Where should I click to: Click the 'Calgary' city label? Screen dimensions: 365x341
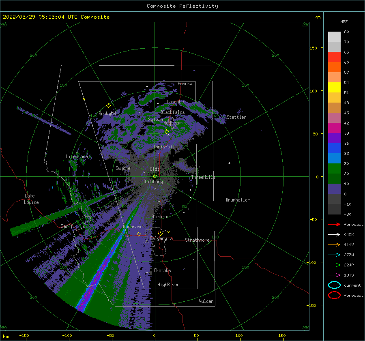pyautogui.click(x=158, y=238)
